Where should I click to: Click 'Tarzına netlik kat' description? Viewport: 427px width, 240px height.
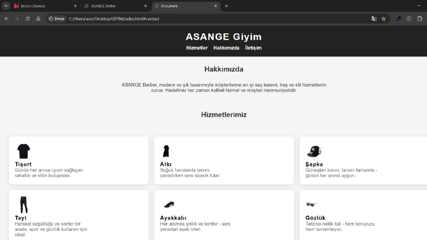pyautogui.click(x=340, y=227)
